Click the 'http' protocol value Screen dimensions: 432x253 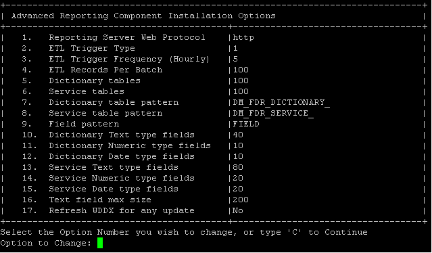coord(243,37)
